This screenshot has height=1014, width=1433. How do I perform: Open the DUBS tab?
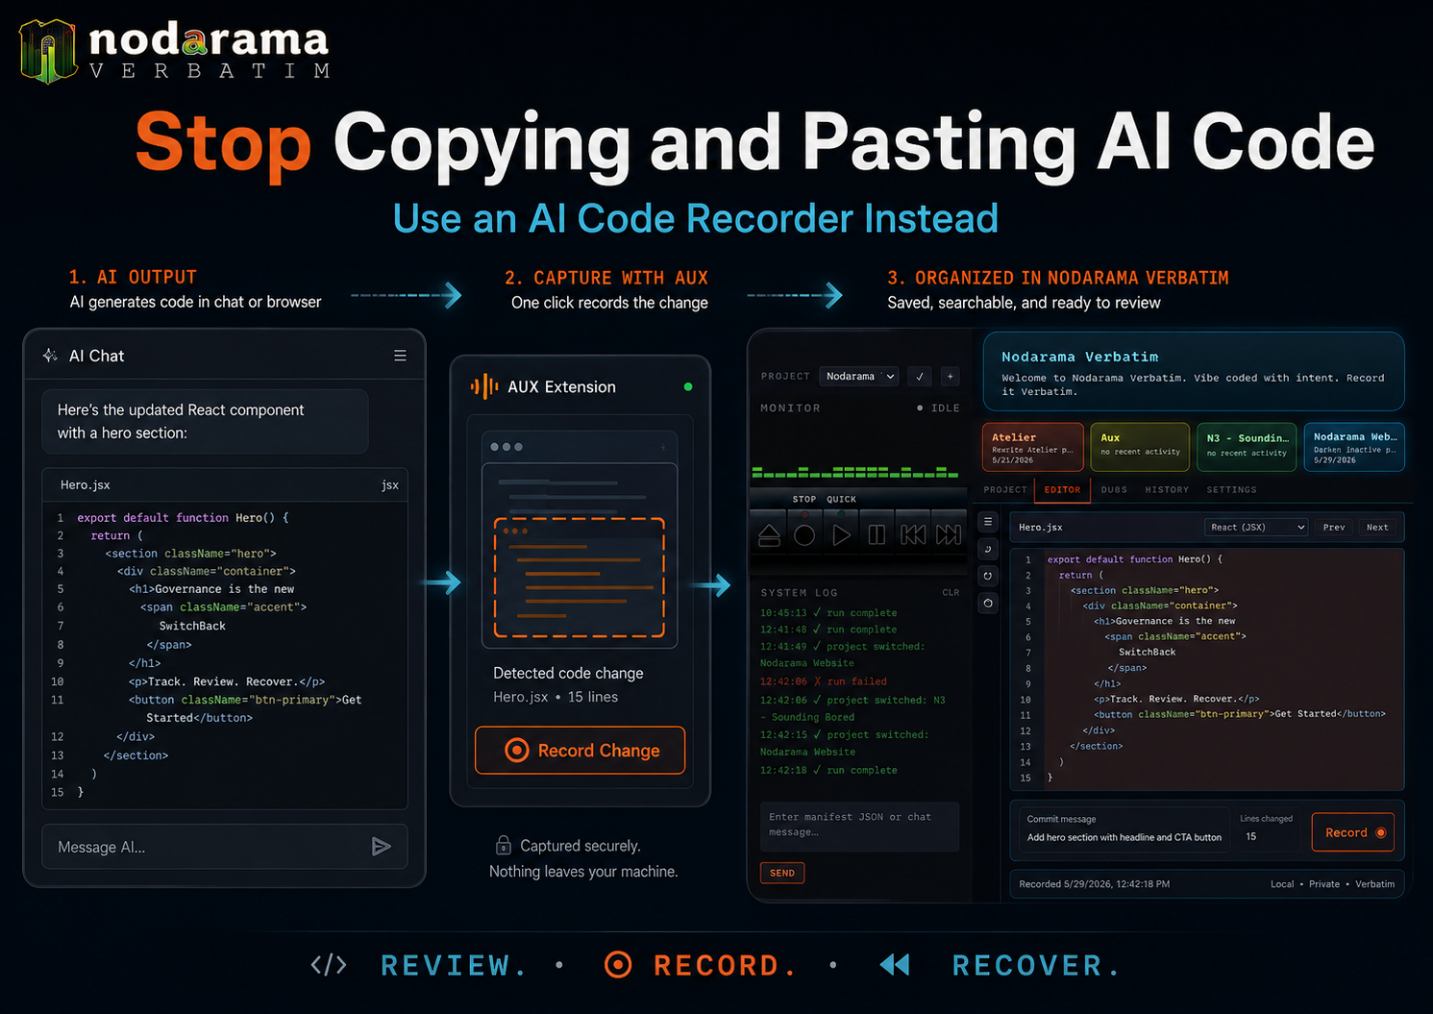pos(1114,489)
